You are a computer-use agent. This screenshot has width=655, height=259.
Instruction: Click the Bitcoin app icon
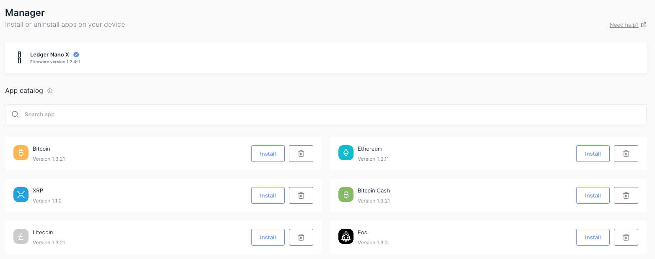click(x=21, y=153)
